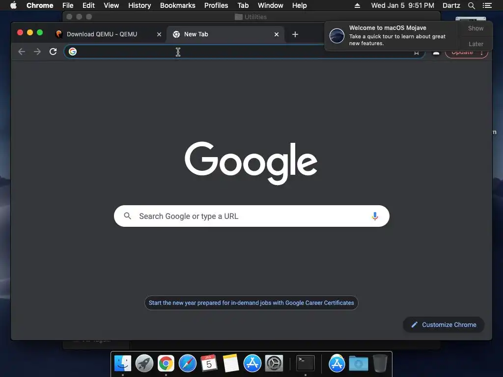Click the magnifier icon in Google search box
Image resolution: width=503 pixels, height=377 pixels.
(127, 216)
